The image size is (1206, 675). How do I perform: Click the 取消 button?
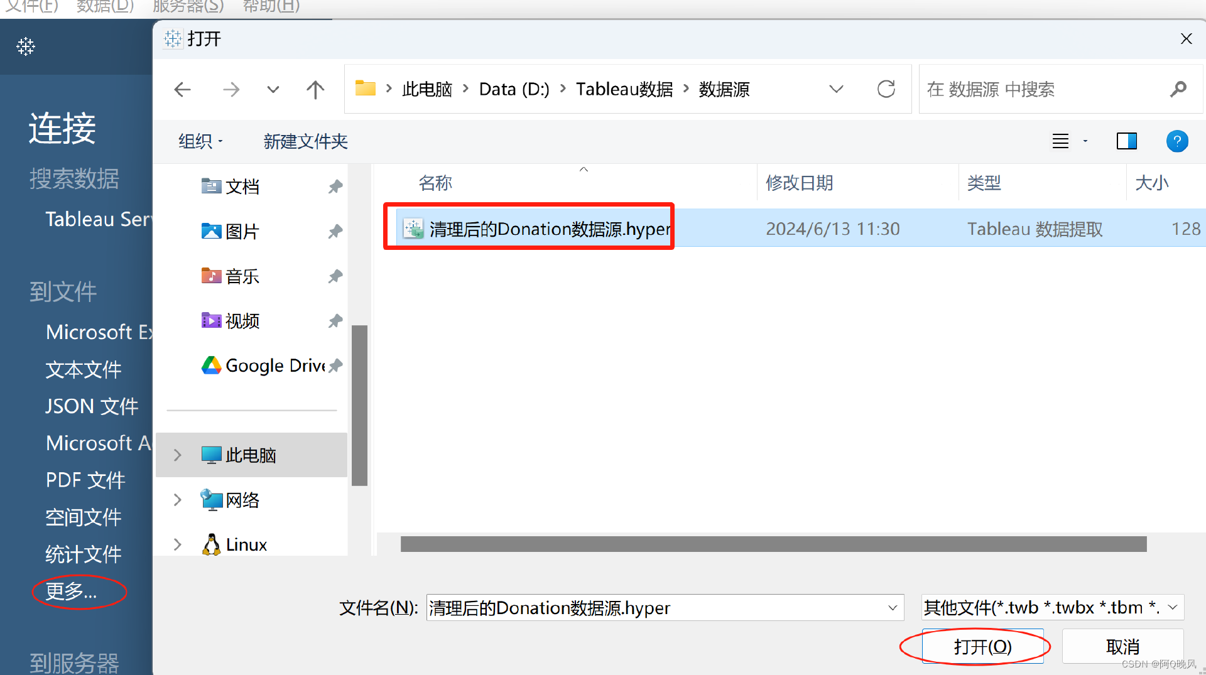tap(1122, 646)
